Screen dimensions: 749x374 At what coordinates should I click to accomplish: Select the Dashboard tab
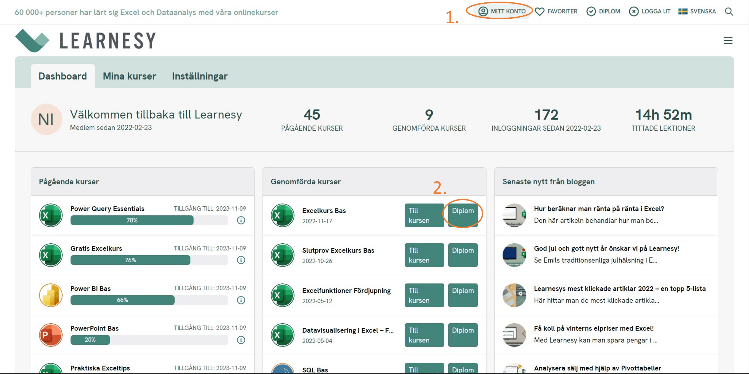coord(62,76)
